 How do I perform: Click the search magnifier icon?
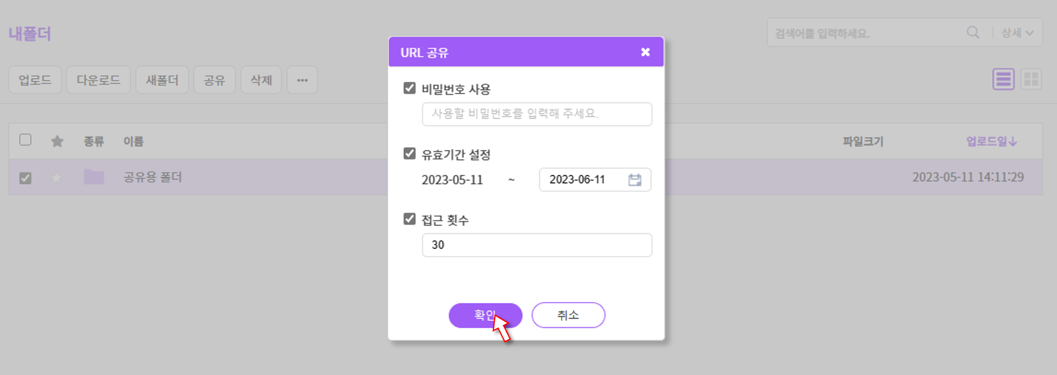[x=973, y=32]
